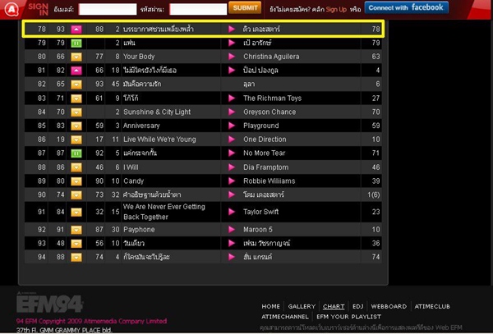
Task: Click the green unchanged icon in row 79
Action: 76,43
